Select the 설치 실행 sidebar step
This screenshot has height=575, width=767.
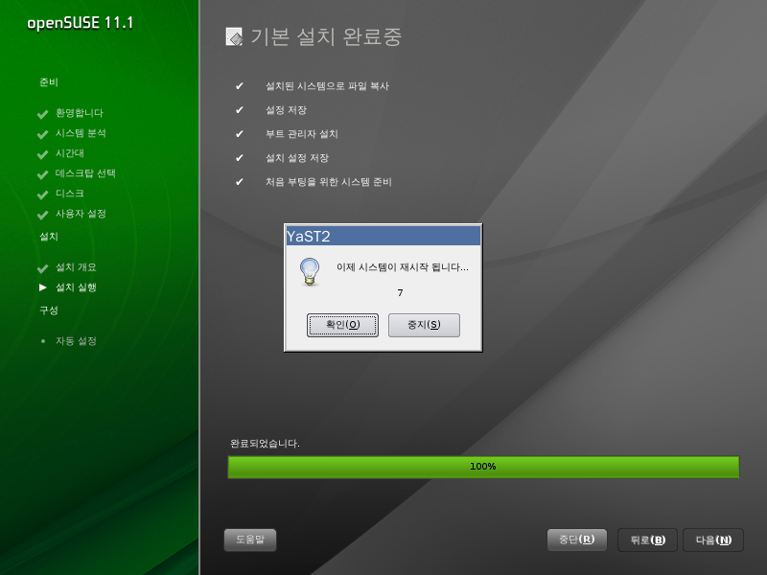tap(76, 287)
